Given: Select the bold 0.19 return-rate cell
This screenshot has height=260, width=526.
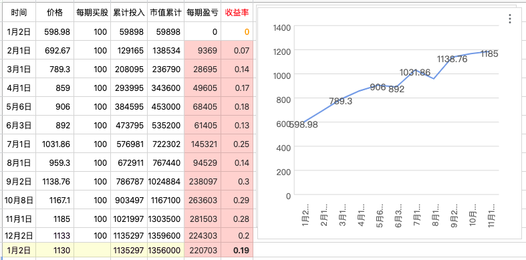Looking at the screenshot, I should coord(237,250).
